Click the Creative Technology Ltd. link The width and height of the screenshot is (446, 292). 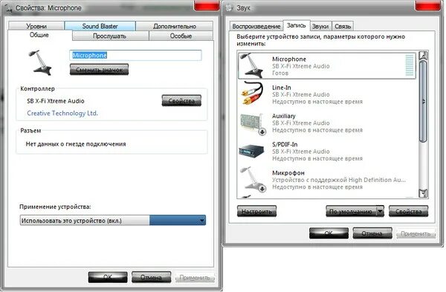click(62, 113)
